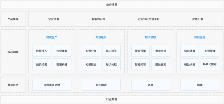Pick the 知识计算 box

(190, 51)
